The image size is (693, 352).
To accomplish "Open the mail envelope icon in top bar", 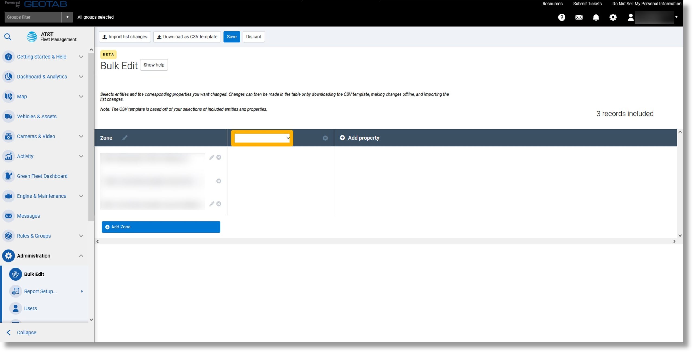I will 579,17.
